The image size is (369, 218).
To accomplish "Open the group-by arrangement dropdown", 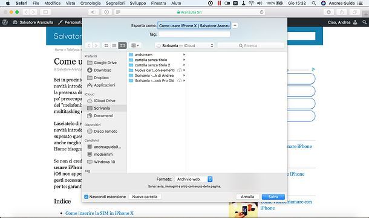I will (x=135, y=45).
